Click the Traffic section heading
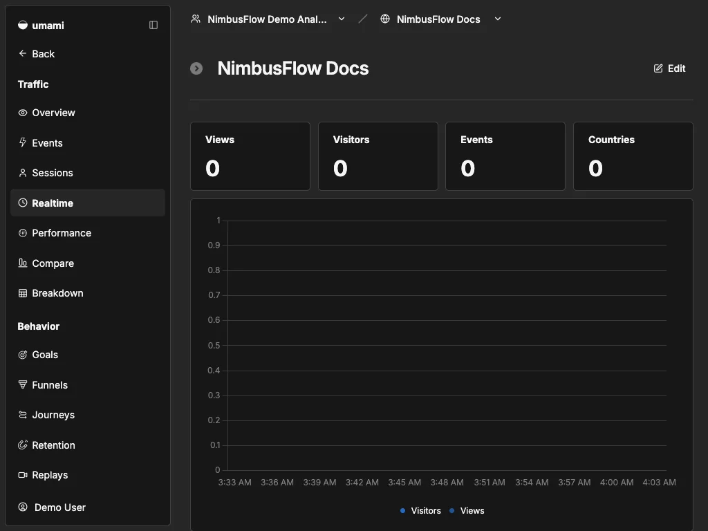 33,84
